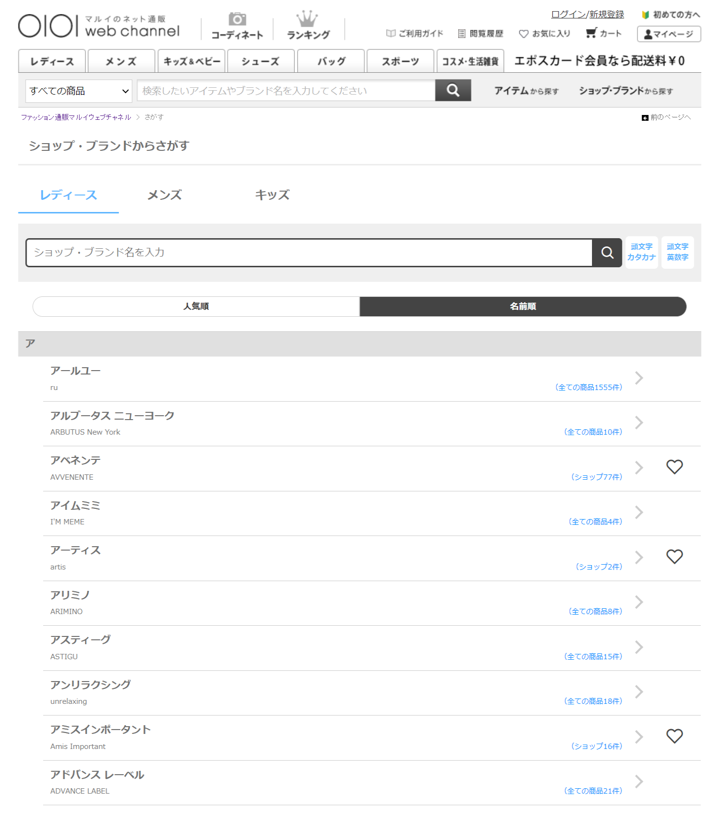Screen dimensions: 719x813
Task: Sort brands by 人気順
Action: coord(196,307)
